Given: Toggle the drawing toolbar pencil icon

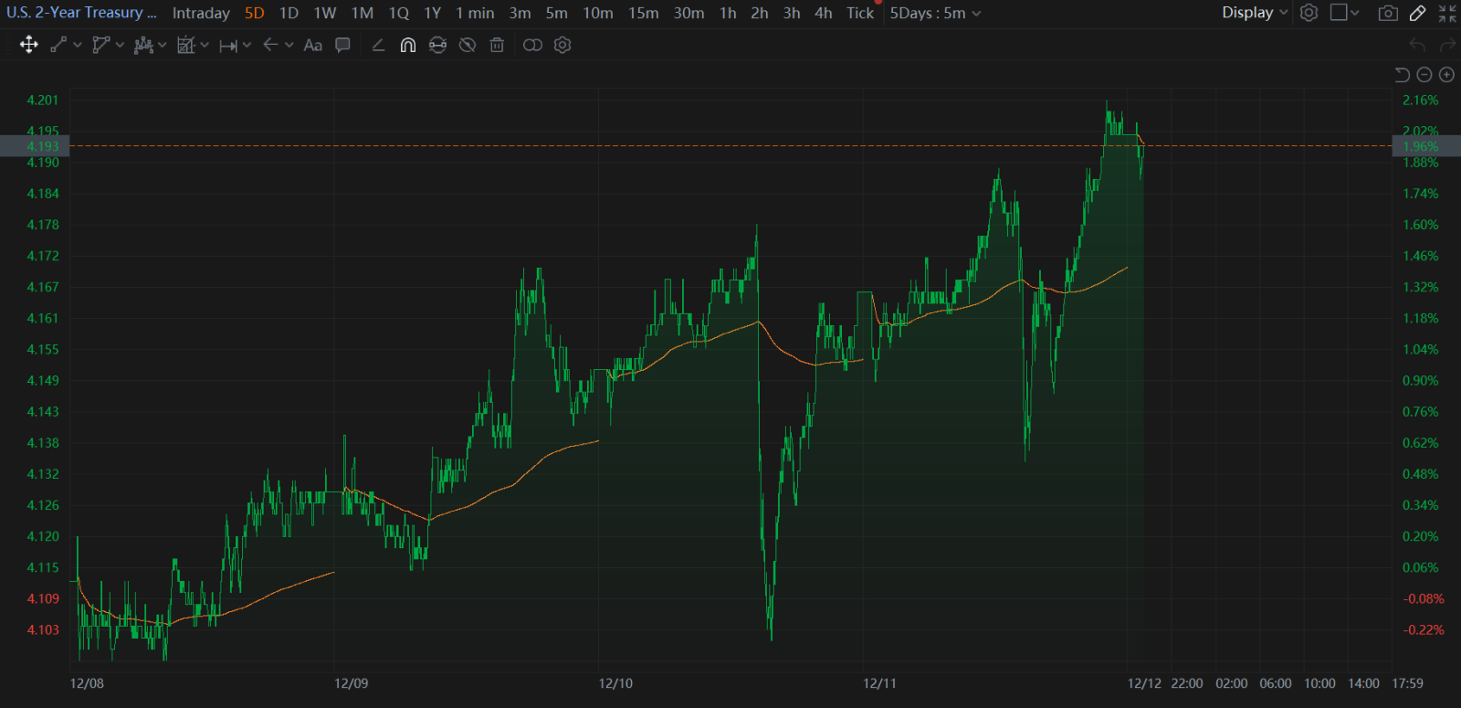Looking at the screenshot, I should 1418,13.
